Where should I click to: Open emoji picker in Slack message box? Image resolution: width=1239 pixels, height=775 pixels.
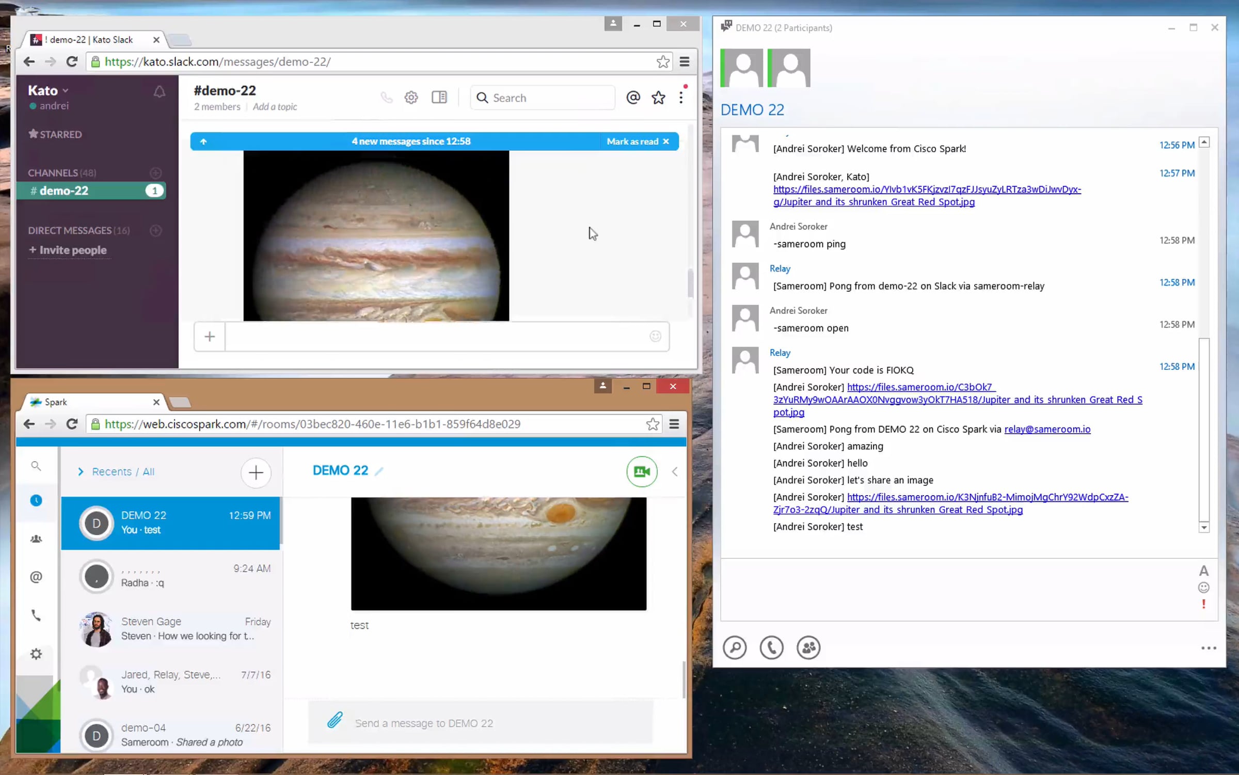pos(655,337)
